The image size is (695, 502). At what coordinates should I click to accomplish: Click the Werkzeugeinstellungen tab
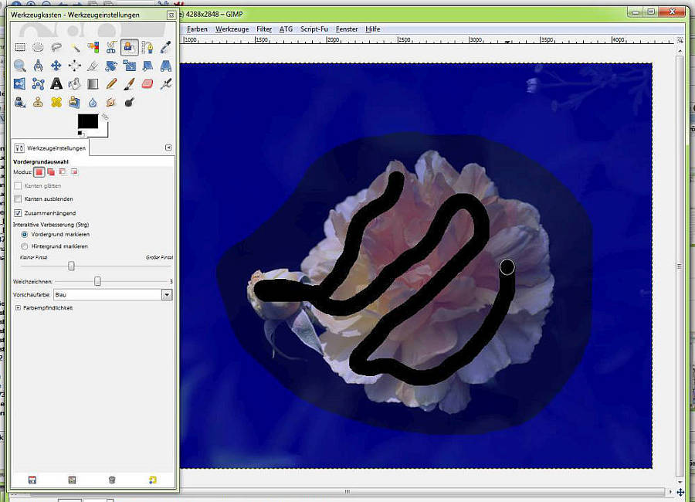point(51,148)
